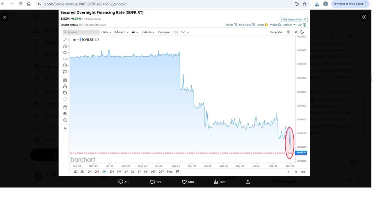Viewport: 374px width, 199px height.
Task: Open the Actions dropdown menu
Action: pos(289,25)
